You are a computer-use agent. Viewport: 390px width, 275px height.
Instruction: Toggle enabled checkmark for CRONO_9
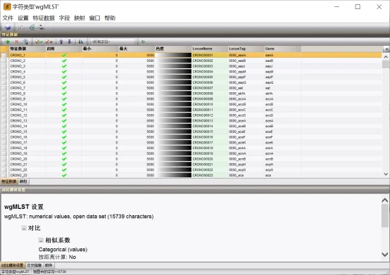pos(64,99)
